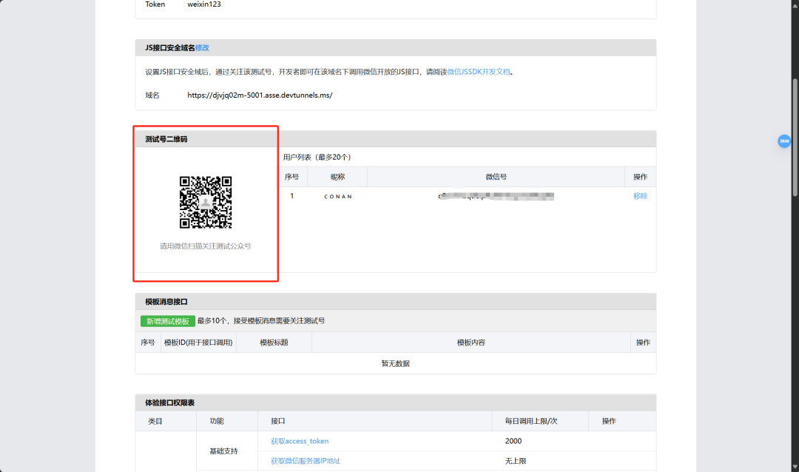Click the 微信号 column header
This screenshot has height=472, width=799.
(x=496, y=177)
